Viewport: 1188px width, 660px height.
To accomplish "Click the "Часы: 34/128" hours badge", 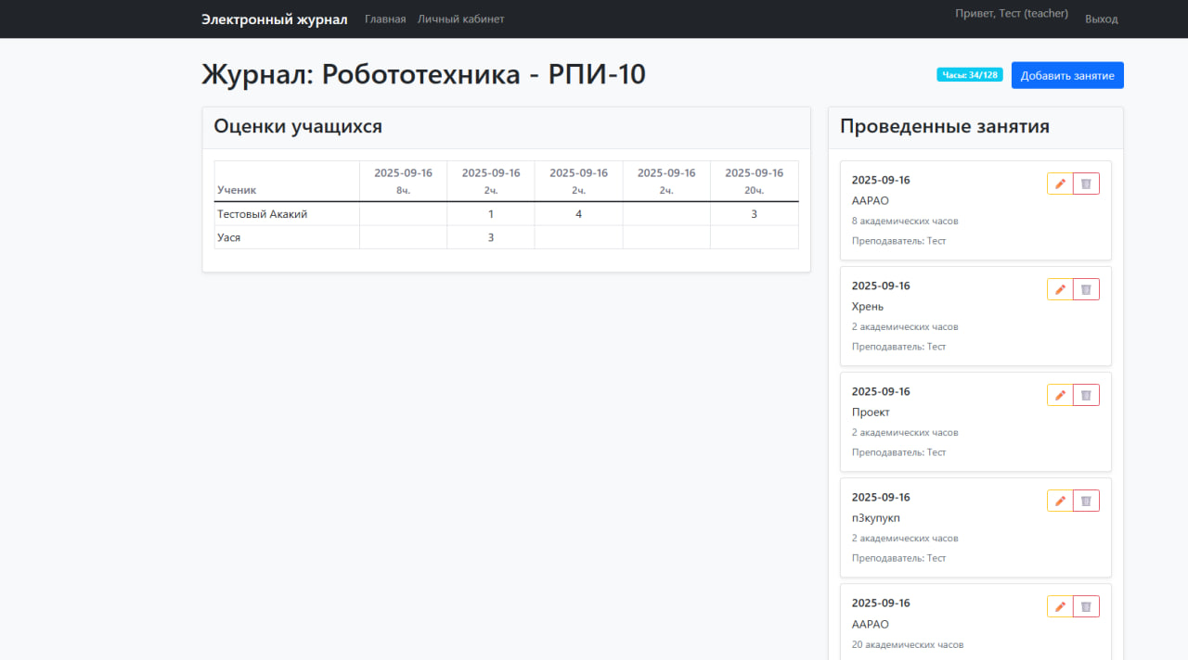I will [970, 75].
